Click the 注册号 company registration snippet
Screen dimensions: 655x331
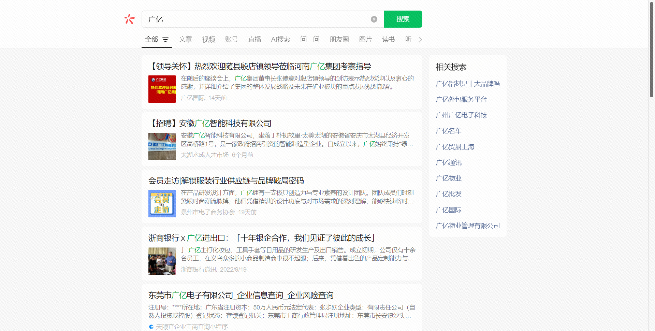[x=282, y=312]
